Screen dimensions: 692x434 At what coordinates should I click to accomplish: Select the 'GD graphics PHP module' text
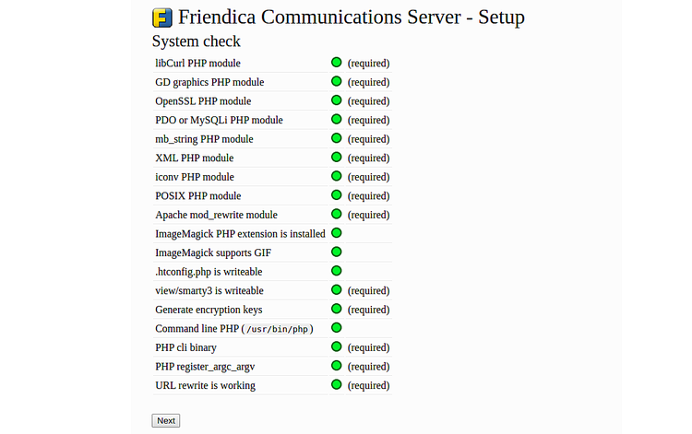[x=209, y=82]
